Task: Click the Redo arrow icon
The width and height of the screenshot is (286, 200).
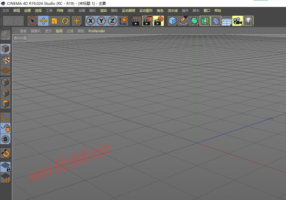Action: click(19, 21)
